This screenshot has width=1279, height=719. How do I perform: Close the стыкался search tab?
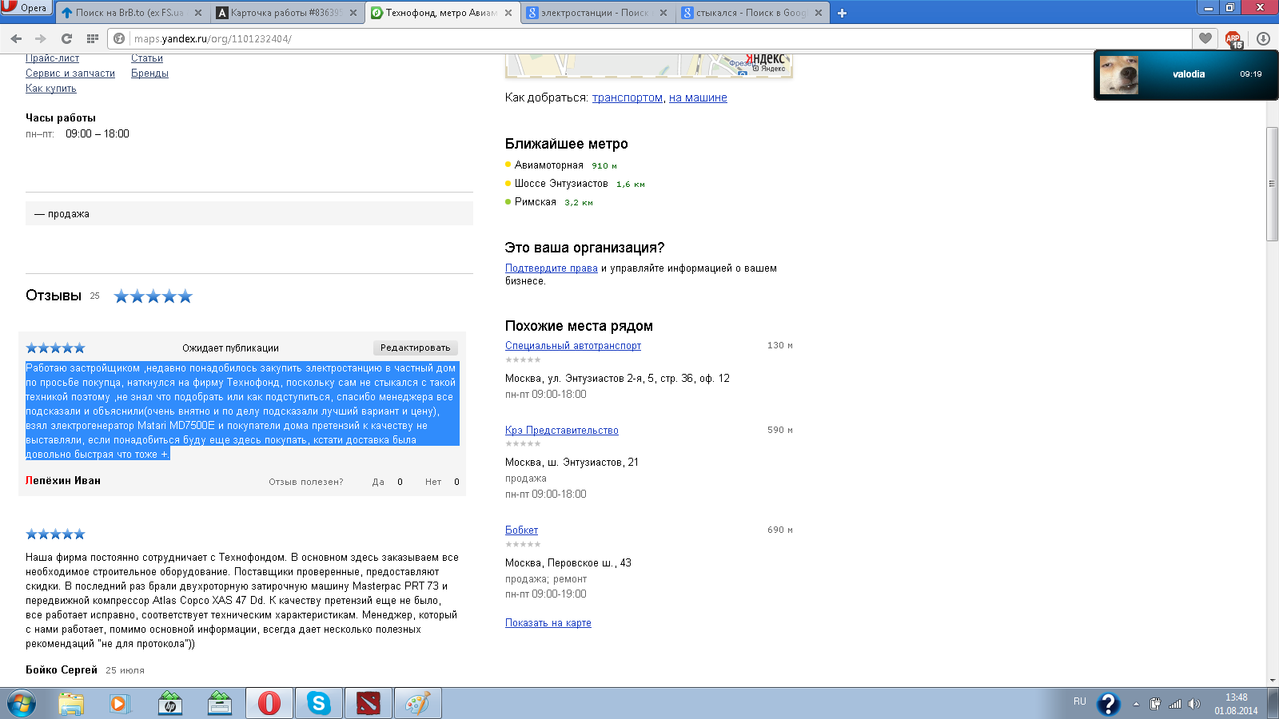tap(819, 13)
